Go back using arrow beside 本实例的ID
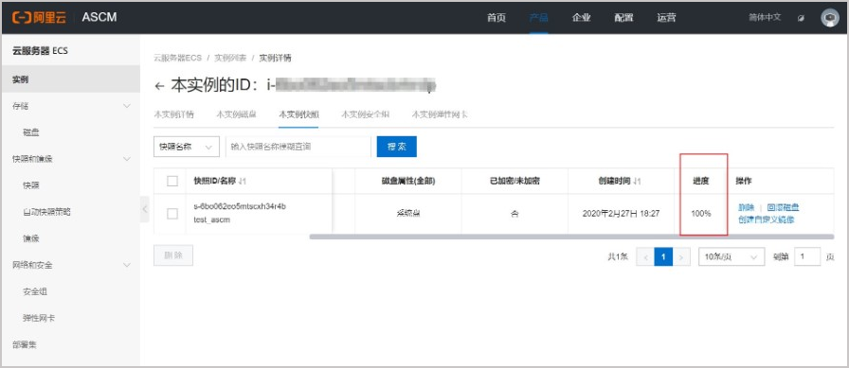 tap(159, 86)
